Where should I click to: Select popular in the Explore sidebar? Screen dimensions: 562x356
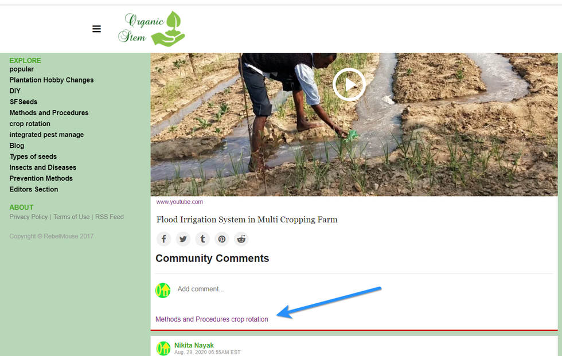coord(22,69)
